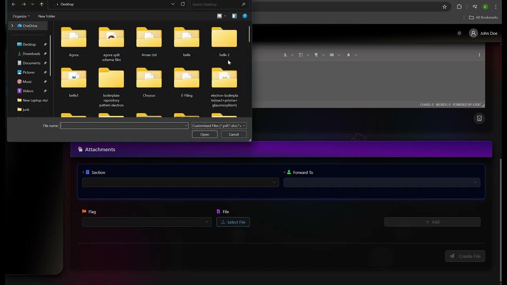Select the belle3 folder
This screenshot has height=285, width=507.
click(74, 82)
